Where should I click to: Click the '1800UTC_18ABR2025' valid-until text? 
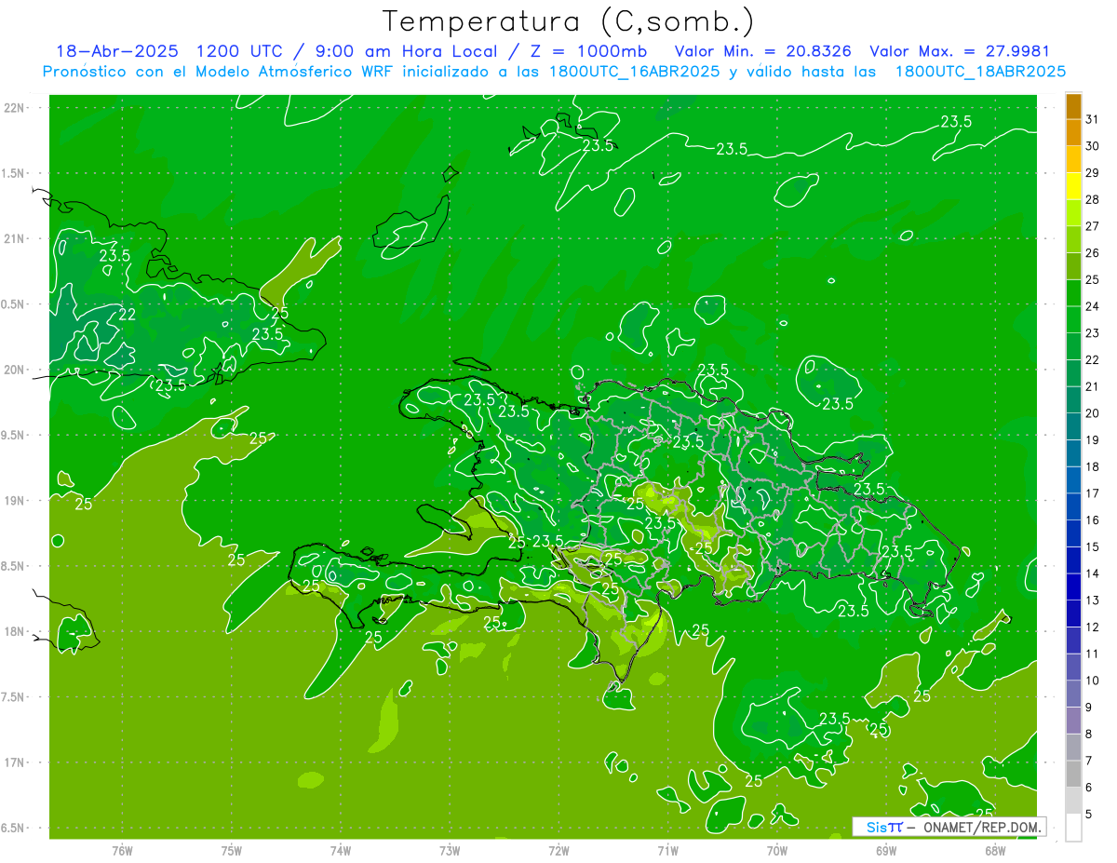click(x=980, y=72)
